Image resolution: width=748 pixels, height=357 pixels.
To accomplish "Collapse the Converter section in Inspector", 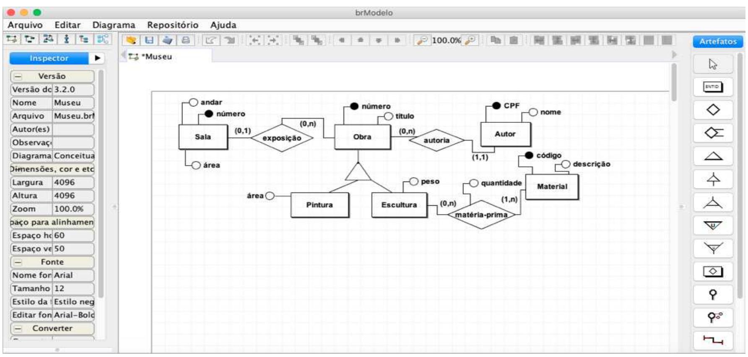I will click(18, 328).
